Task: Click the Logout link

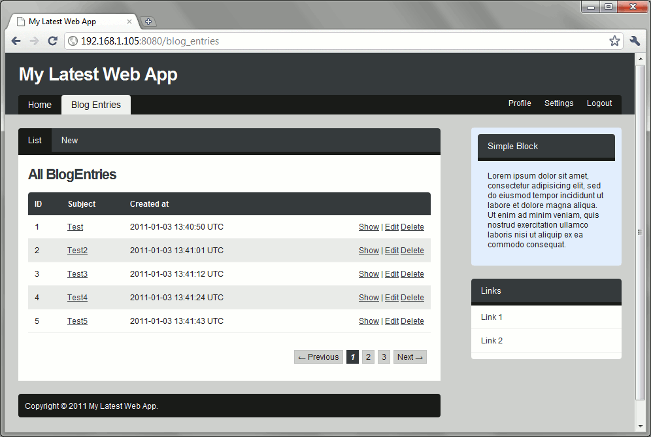Action: (599, 103)
